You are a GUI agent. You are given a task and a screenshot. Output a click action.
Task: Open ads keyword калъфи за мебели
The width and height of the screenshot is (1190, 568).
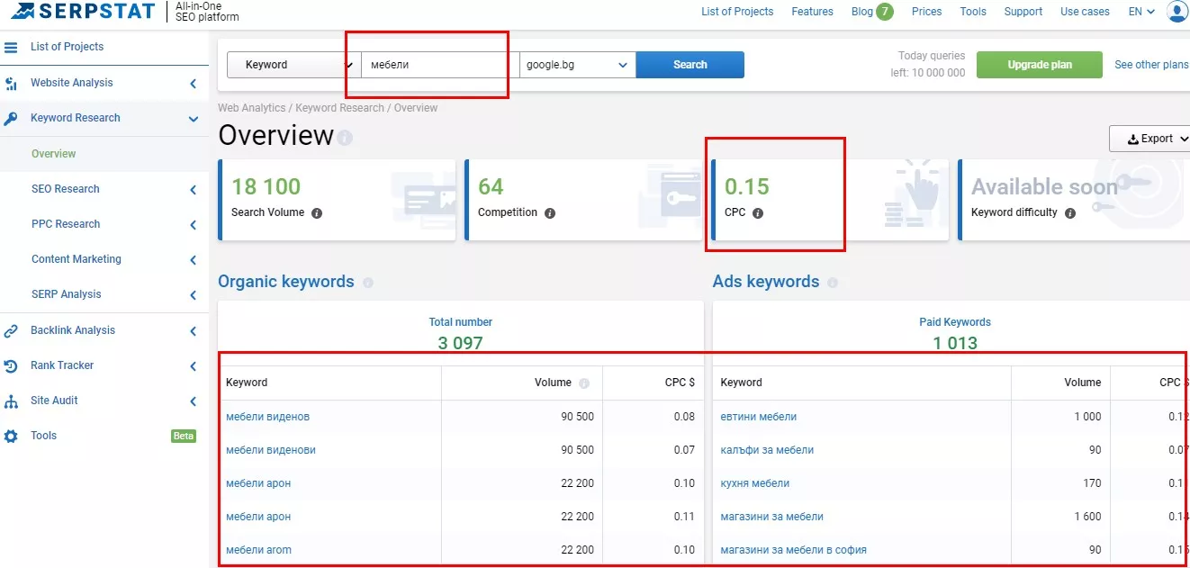[x=767, y=450]
